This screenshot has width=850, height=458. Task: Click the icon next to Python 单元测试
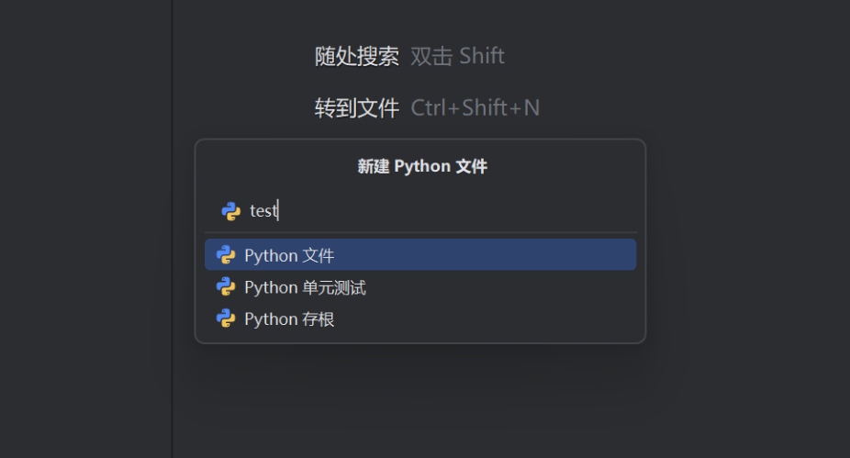click(226, 286)
